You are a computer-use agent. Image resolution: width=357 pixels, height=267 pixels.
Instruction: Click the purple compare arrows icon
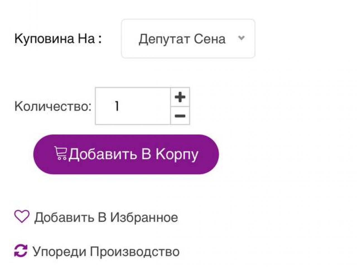(x=21, y=251)
